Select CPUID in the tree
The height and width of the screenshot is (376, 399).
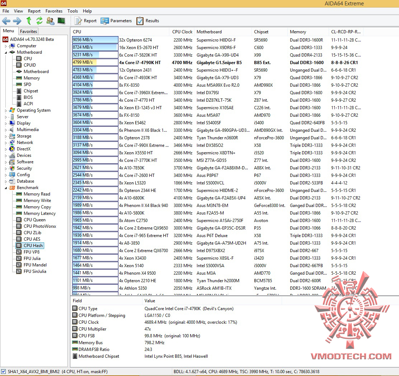click(29, 65)
